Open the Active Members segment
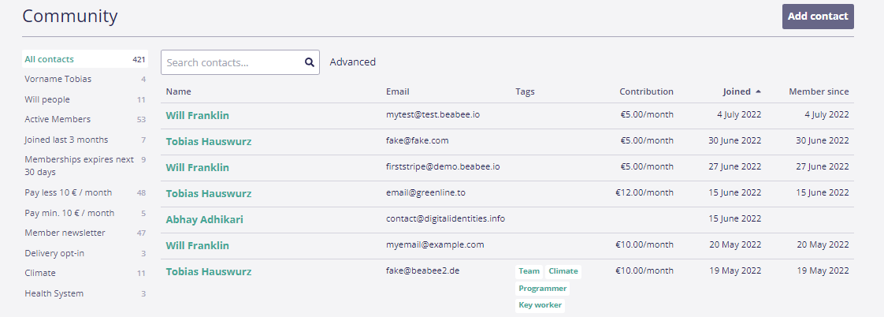 tap(58, 119)
